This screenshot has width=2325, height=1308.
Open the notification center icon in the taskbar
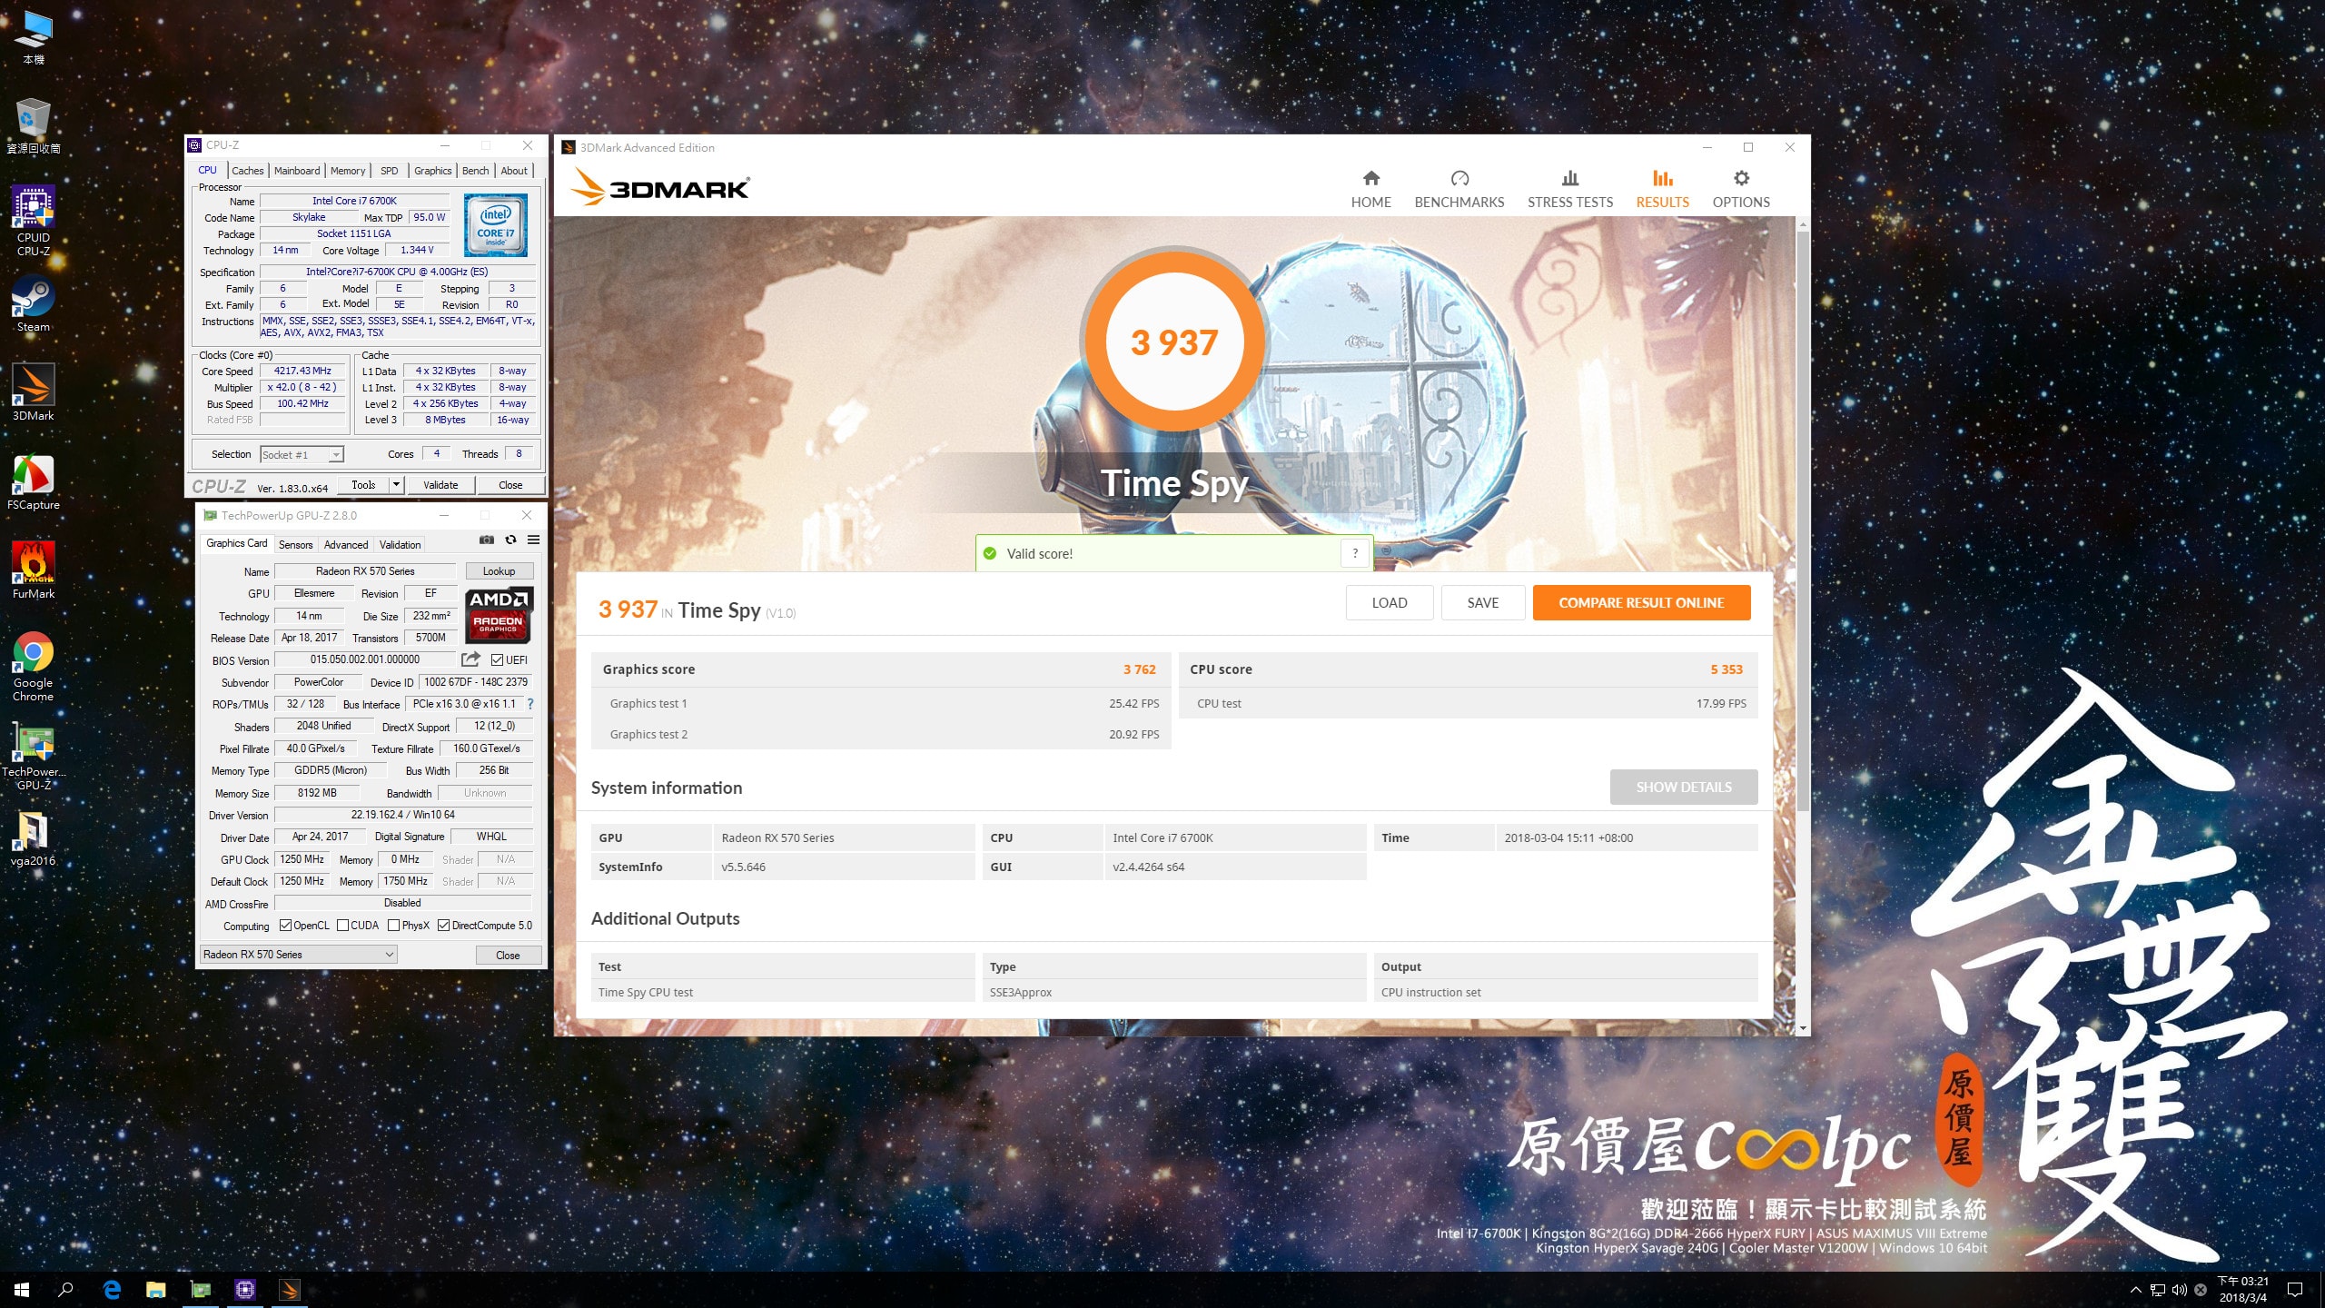(2295, 1290)
